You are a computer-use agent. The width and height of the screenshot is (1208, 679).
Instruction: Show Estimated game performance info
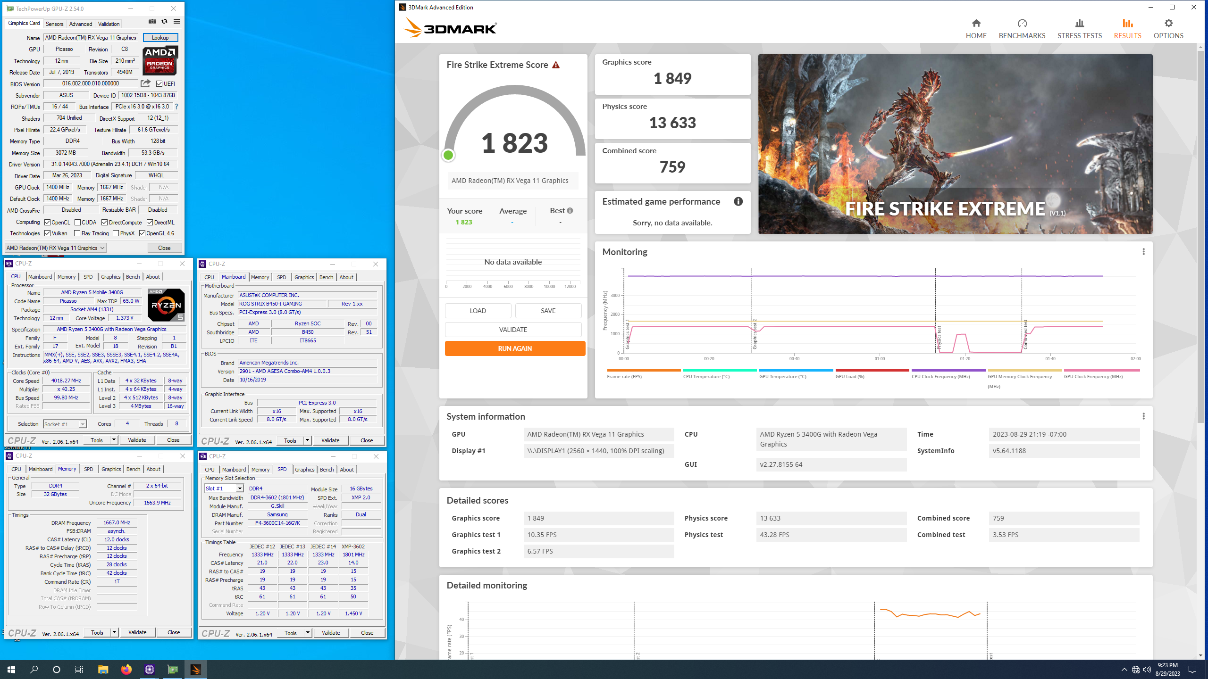[738, 202]
